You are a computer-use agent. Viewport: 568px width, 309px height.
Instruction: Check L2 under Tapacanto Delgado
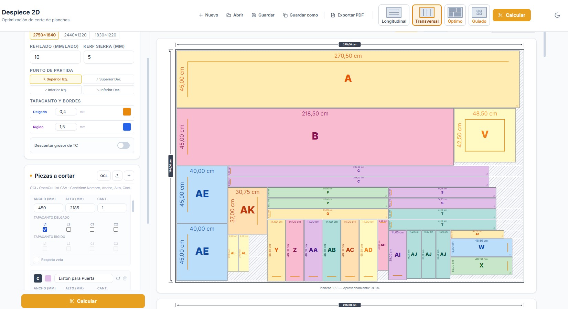pyautogui.click(x=68, y=229)
